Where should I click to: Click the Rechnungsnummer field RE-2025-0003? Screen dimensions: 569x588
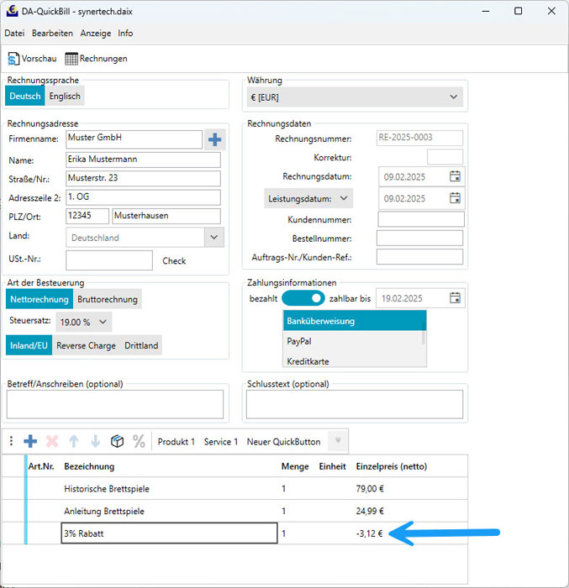(x=419, y=138)
